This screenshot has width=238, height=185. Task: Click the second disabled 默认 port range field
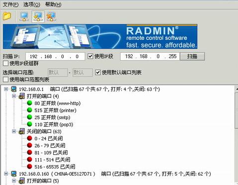click(x=82, y=73)
